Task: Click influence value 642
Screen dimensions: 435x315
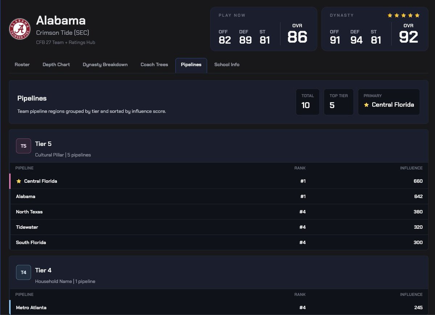Action: [418, 196]
